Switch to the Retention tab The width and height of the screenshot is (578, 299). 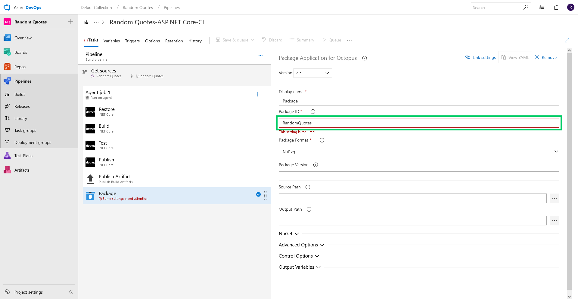coord(174,41)
